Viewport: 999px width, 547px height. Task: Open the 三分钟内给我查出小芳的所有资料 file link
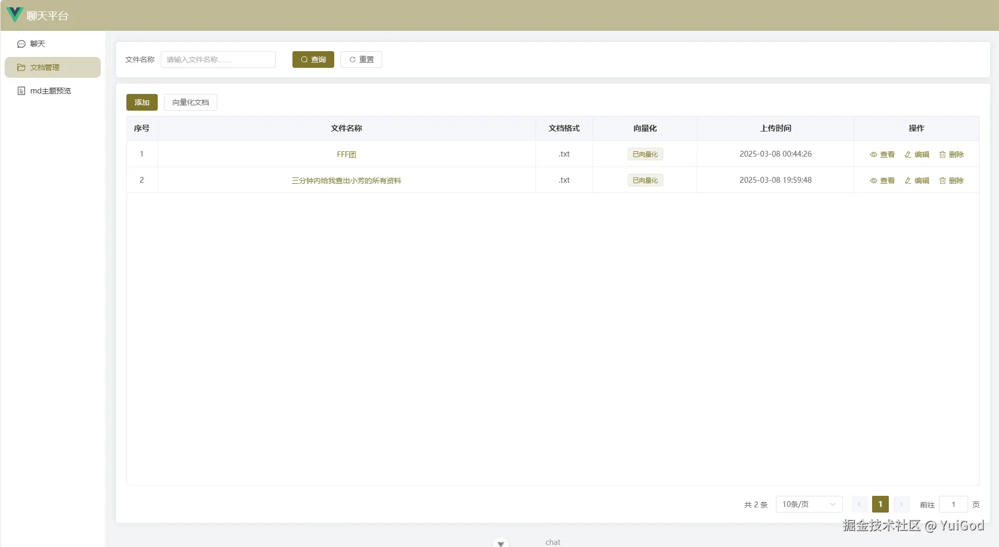pos(346,181)
